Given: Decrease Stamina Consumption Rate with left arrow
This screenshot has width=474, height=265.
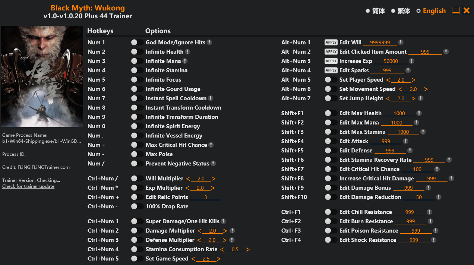Looking at the screenshot, I should [222, 249].
